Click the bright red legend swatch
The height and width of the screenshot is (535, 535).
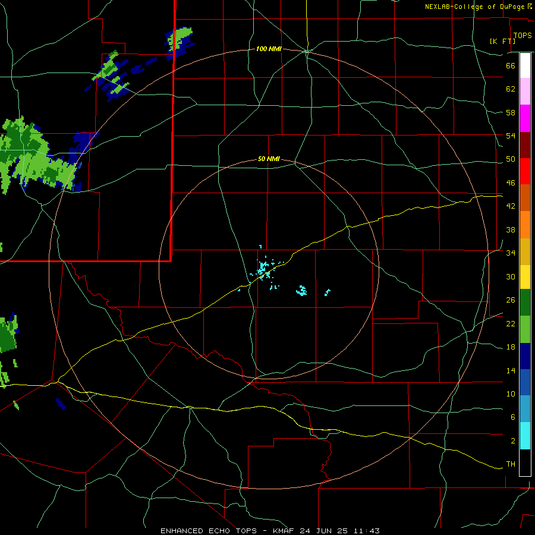pyautogui.click(x=525, y=171)
